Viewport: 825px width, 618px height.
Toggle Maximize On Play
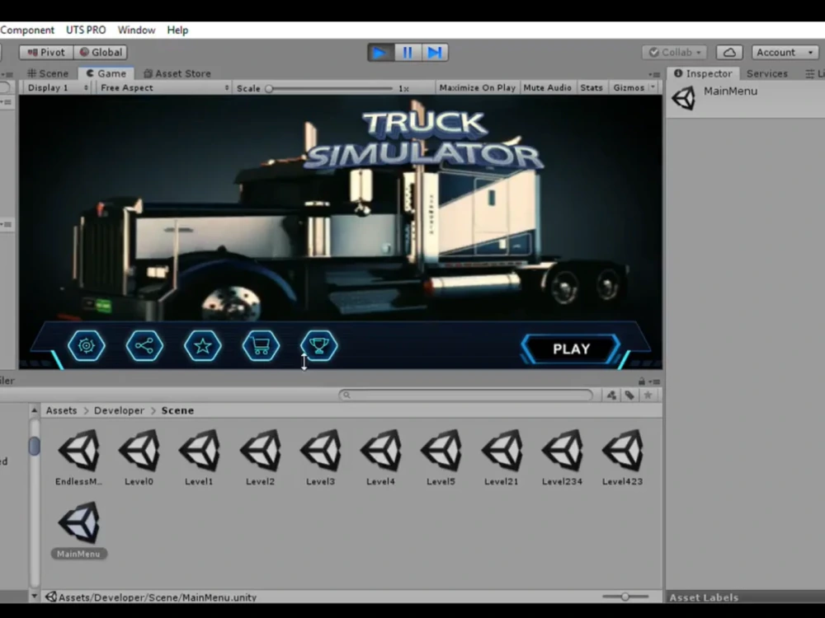pos(477,88)
